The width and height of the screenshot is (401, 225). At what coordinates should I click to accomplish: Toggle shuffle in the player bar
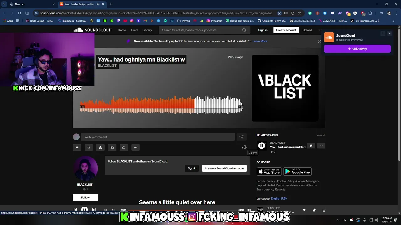tap(106, 210)
